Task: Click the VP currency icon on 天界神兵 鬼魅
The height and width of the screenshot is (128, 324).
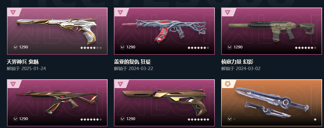Action: (x=15, y=47)
